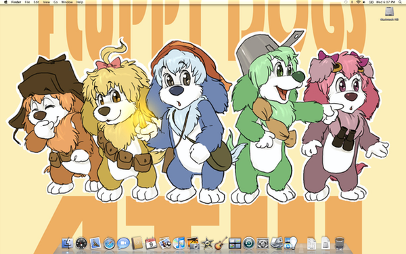Click the Spotlight search magnifier
The height and width of the screenshot is (254, 406).
click(400, 2)
